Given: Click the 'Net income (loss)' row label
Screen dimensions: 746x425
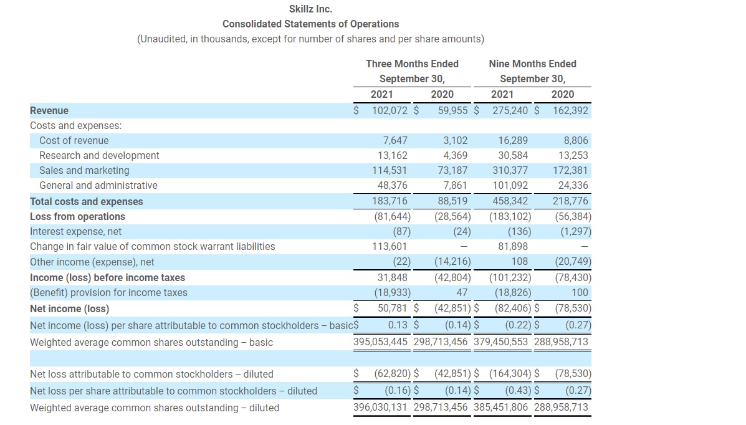Looking at the screenshot, I should pyautogui.click(x=69, y=308).
